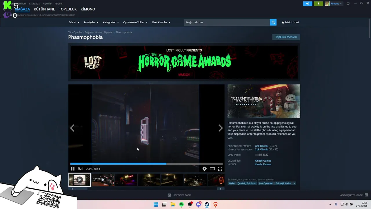Focus the 'Mağazada ara' search field

point(227,22)
